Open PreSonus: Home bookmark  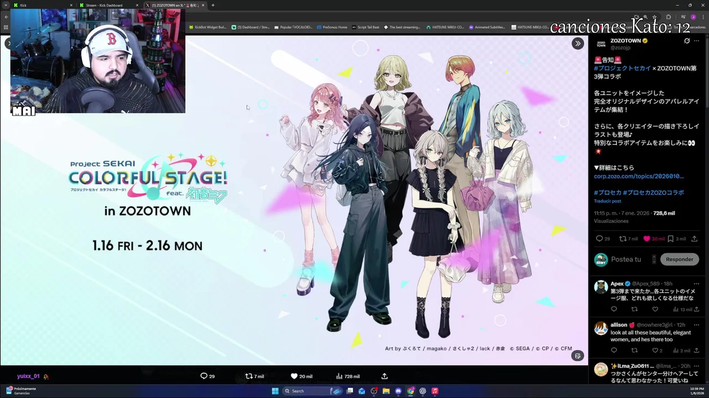pos(332,27)
